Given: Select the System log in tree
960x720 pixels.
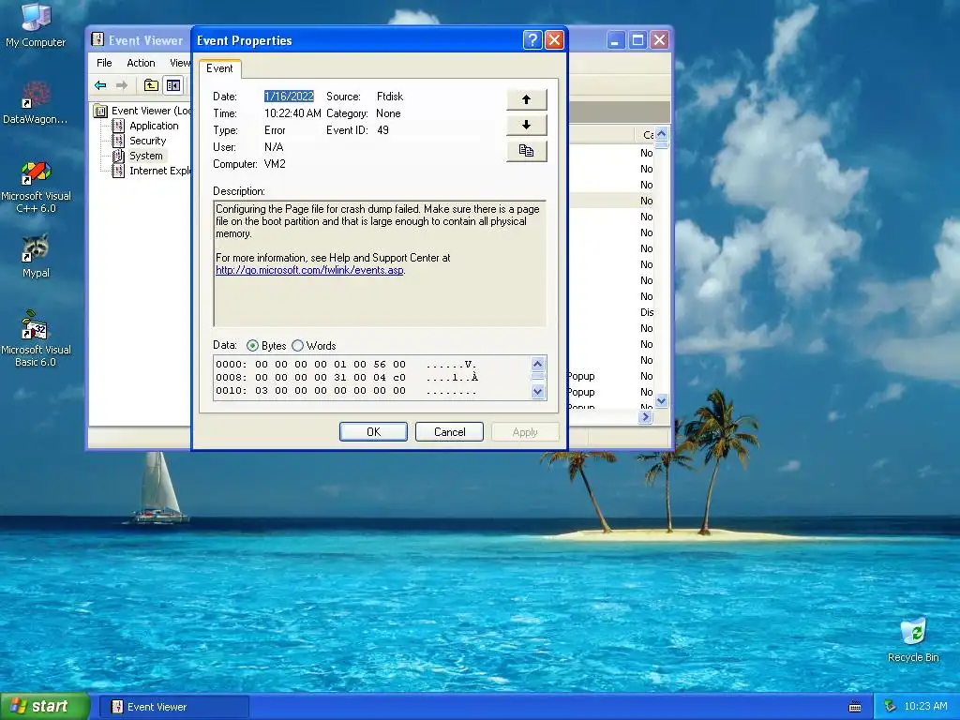Looking at the screenshot, I should pyautogui.click(x=145, y=156).
